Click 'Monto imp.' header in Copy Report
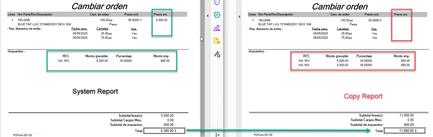The height and width of the screenshot is (137, 433). [402, 56]
